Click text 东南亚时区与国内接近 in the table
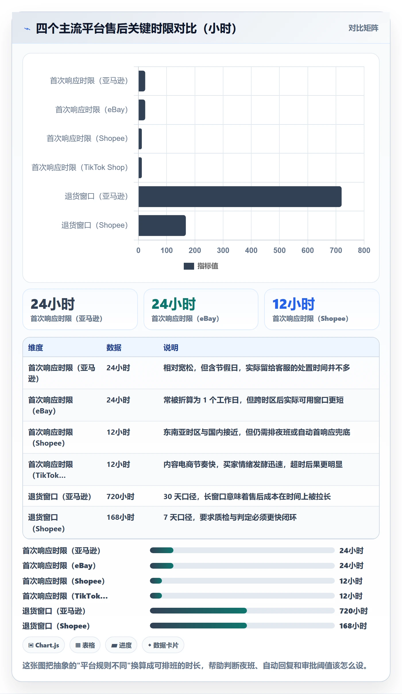402x694 pixels. tap(201, 432)
